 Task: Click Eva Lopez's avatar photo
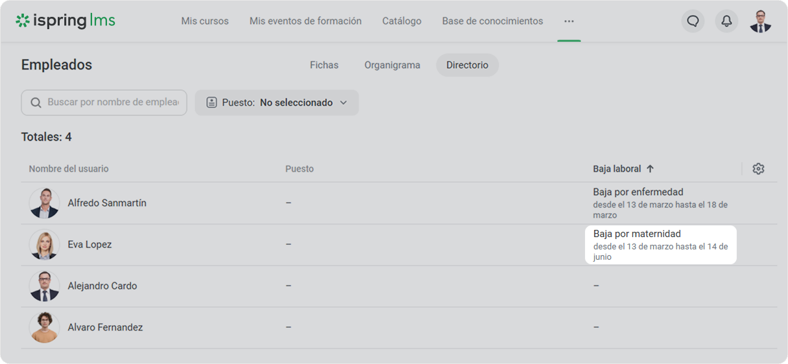pyautogui.click(x=44, y=245)
